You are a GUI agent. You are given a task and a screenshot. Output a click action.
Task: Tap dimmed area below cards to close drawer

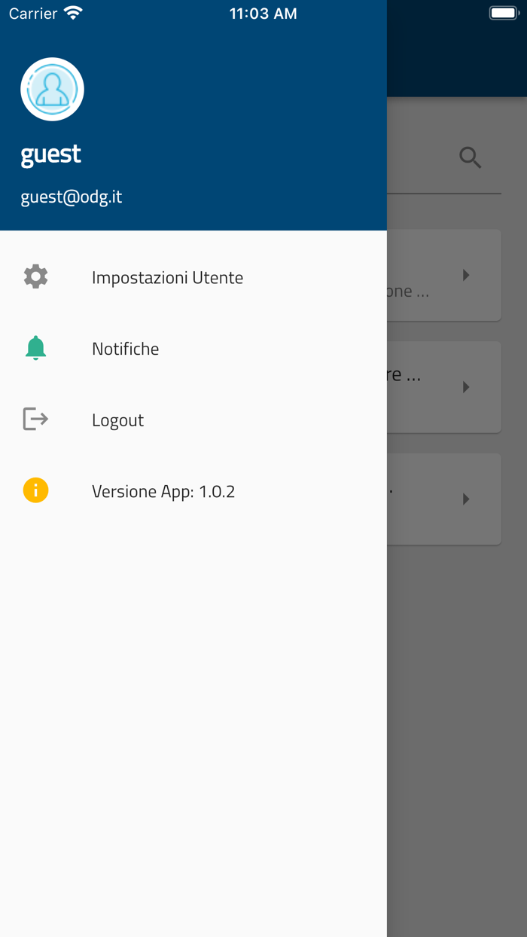(457, 738)
